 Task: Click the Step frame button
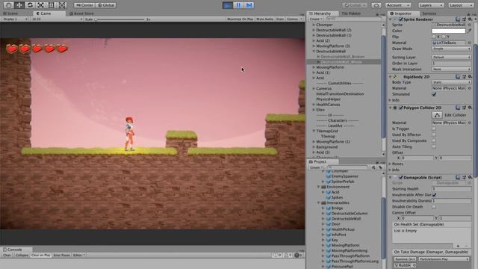[x=249, y=5]
